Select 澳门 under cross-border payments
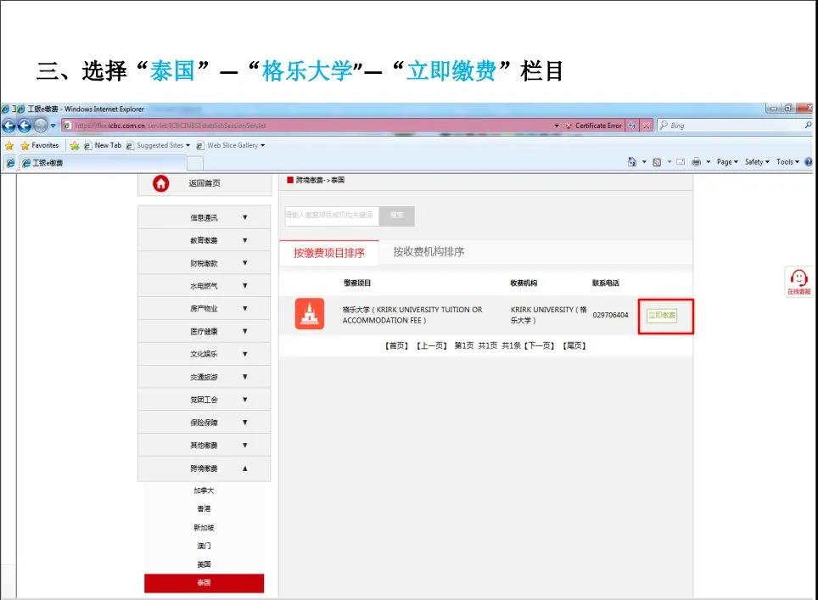The image size is (818, 600). [x=204, y=546]
